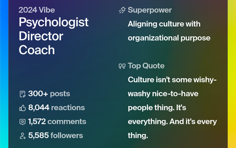Click the Superpower sparkle icon

click(122, 10)
